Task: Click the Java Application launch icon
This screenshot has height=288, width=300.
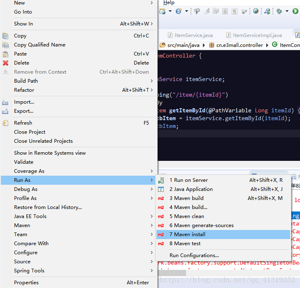Action: tap(161, 189)
